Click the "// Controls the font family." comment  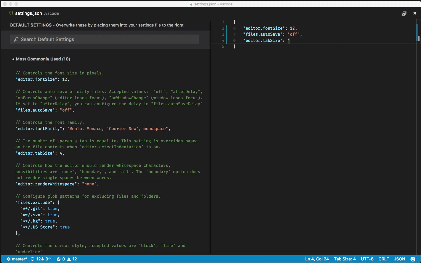click(x=50, y=122)
